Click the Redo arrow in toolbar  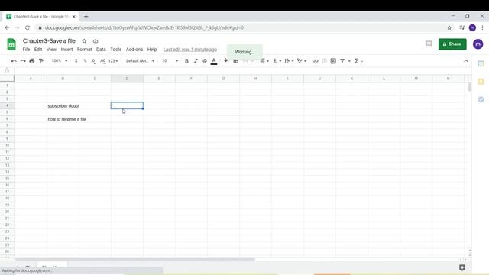23,61
